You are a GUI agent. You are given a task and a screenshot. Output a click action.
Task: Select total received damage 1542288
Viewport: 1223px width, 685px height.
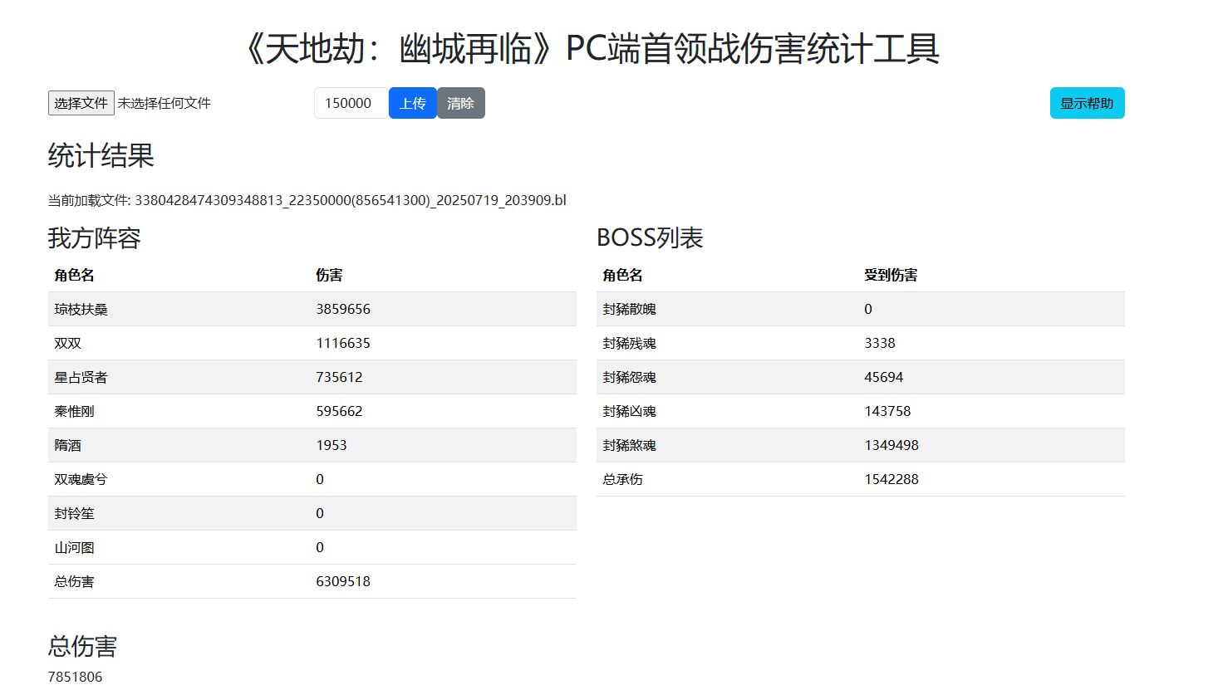pos(891,479)
